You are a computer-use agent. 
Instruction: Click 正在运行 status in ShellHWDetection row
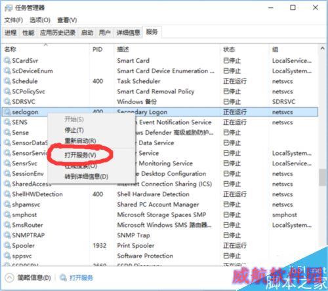235,194
